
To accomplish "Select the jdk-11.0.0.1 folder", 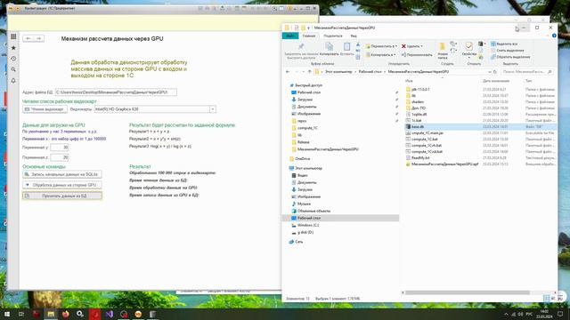I will (420, 89).
